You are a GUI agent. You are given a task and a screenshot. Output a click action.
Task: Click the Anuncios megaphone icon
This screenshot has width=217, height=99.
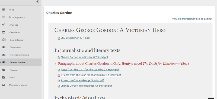tap(4, 25)
